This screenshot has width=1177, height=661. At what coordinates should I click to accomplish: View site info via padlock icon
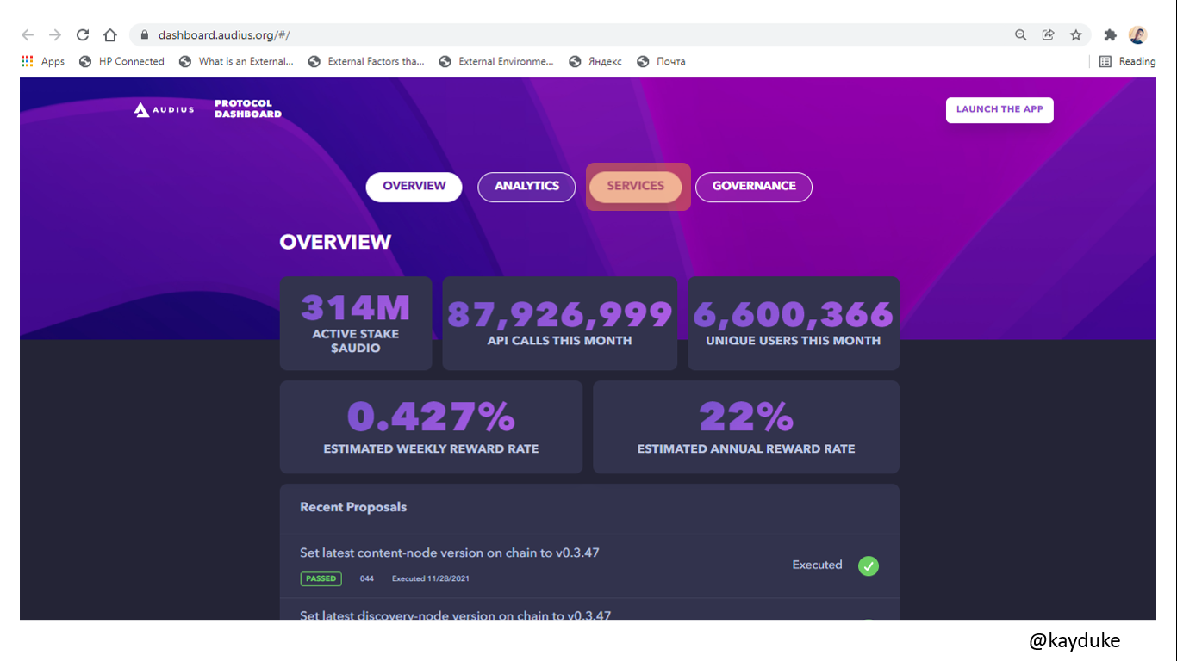144,35
